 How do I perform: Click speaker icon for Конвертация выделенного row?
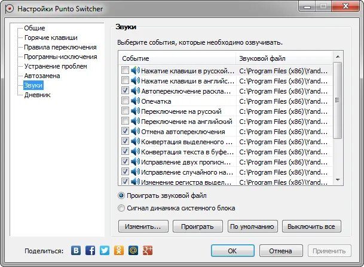tap(135, 142)
